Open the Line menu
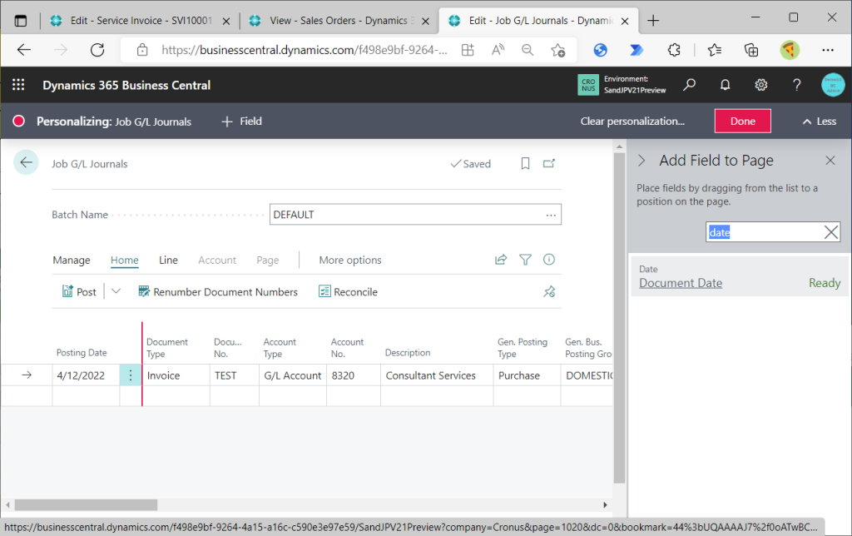 (x=168, y=260)
